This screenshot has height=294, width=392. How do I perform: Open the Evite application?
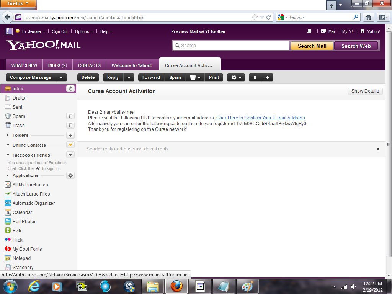click(14, 230)
